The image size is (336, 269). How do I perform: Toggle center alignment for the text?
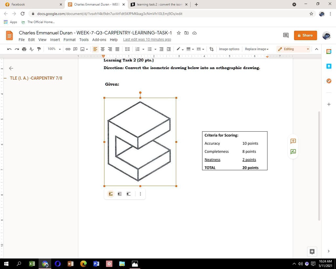(x=102, y=49)
